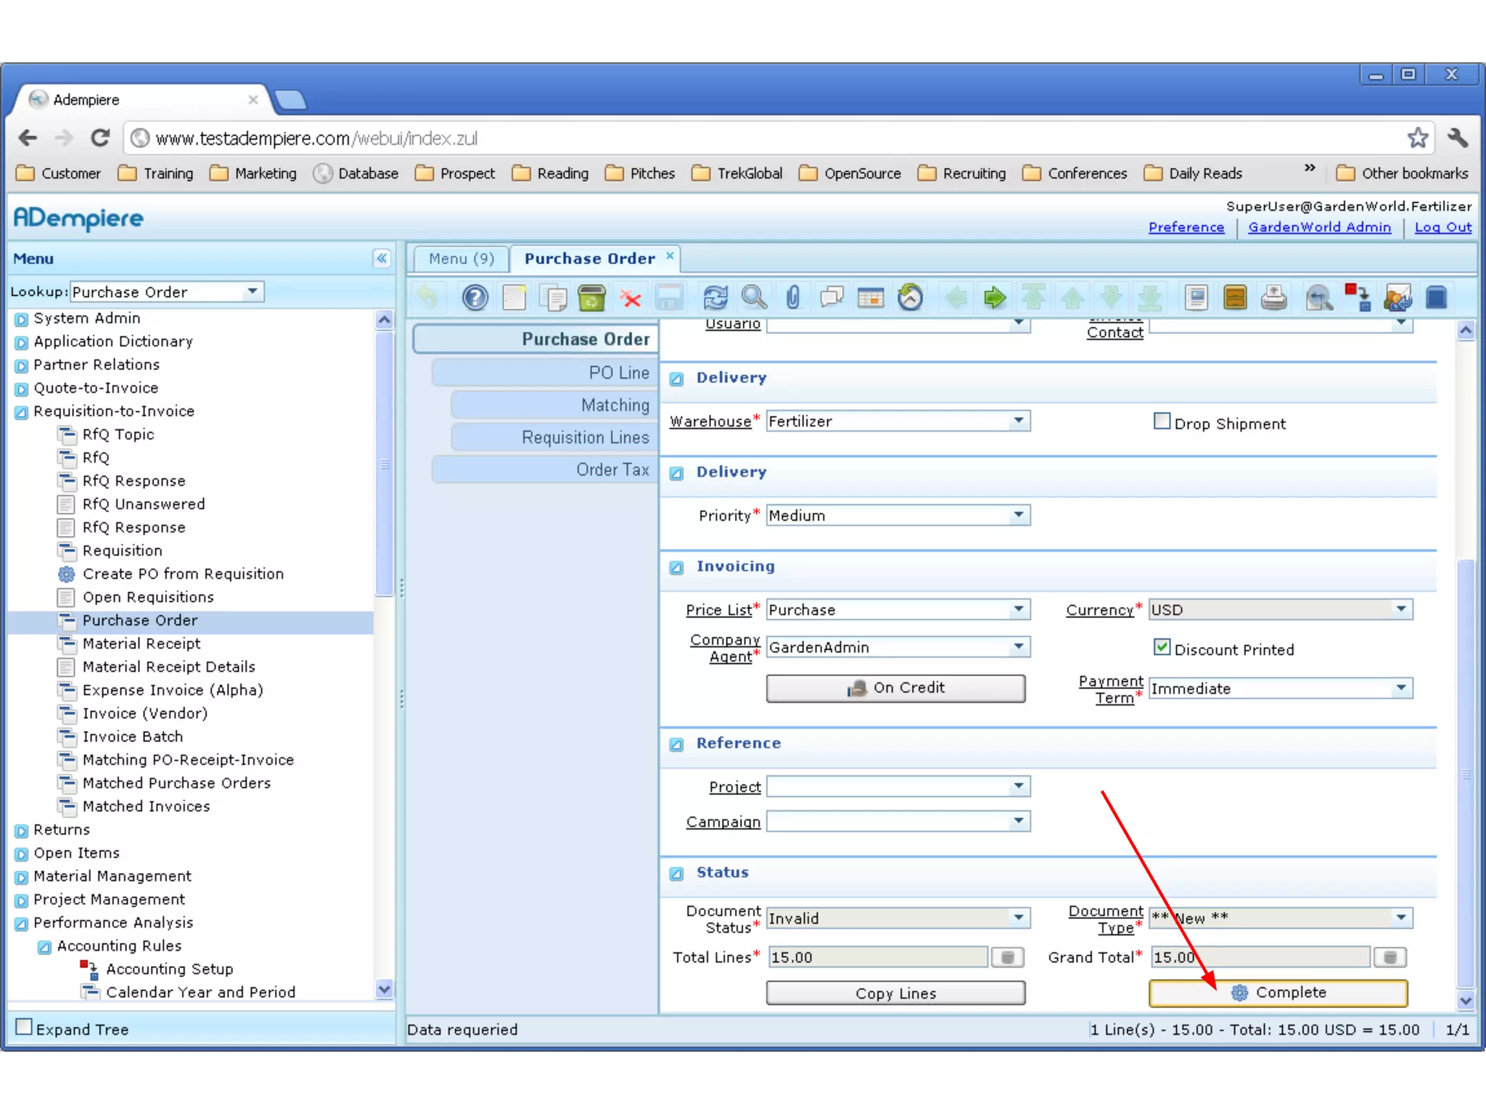Click the Refresh toolbar icon
The width and height of the screenshot is (1486, 1114).
pos(715,297)
